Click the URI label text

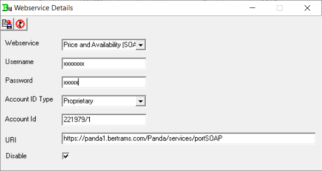(11, 140)
